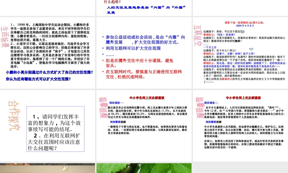Click 网络警察提醒 heading on 现状调查一 slide
The width and height of the screenshot is (288, 173).
[x=118, y=122]
